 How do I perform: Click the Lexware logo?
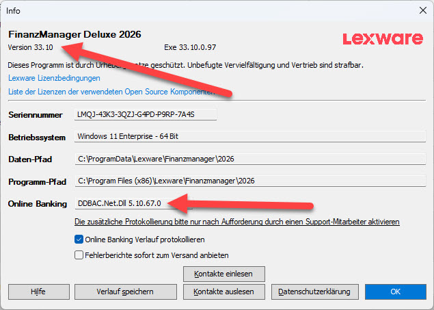[x=383, y=38]
